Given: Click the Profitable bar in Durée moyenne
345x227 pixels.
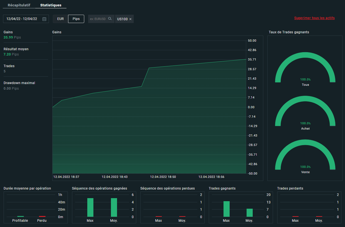Looking at the screenshot, I should tap(21, 216).
